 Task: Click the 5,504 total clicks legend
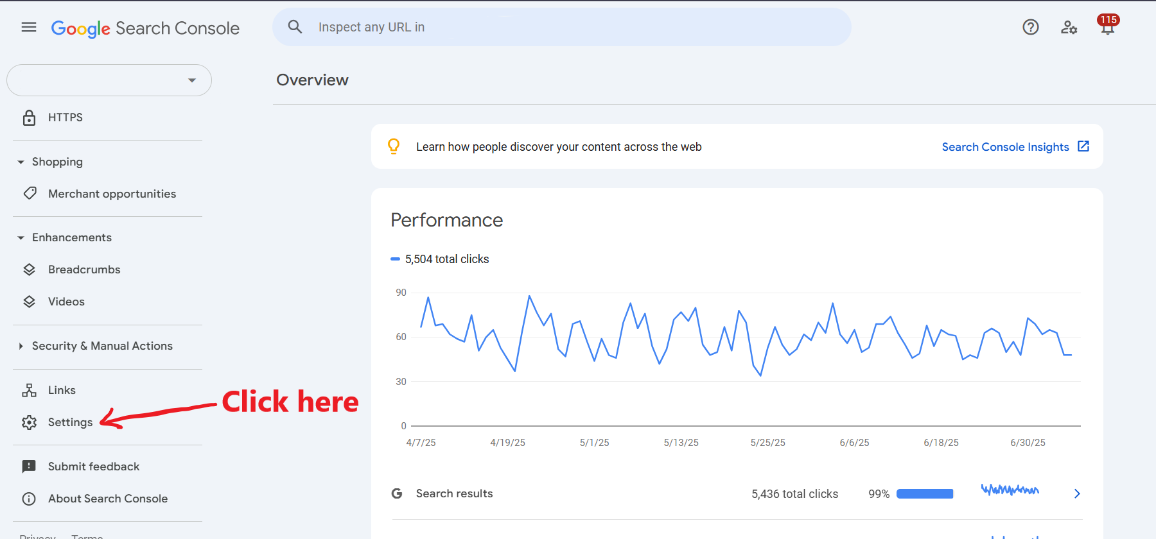(440, 259)
